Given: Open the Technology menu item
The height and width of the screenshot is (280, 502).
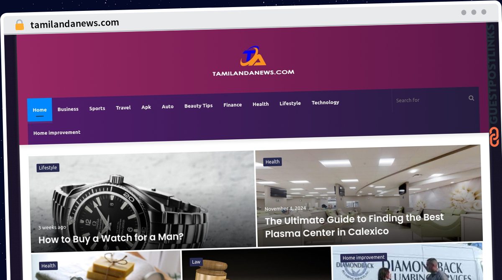Looking at the screenshot, I should (325, 102).
